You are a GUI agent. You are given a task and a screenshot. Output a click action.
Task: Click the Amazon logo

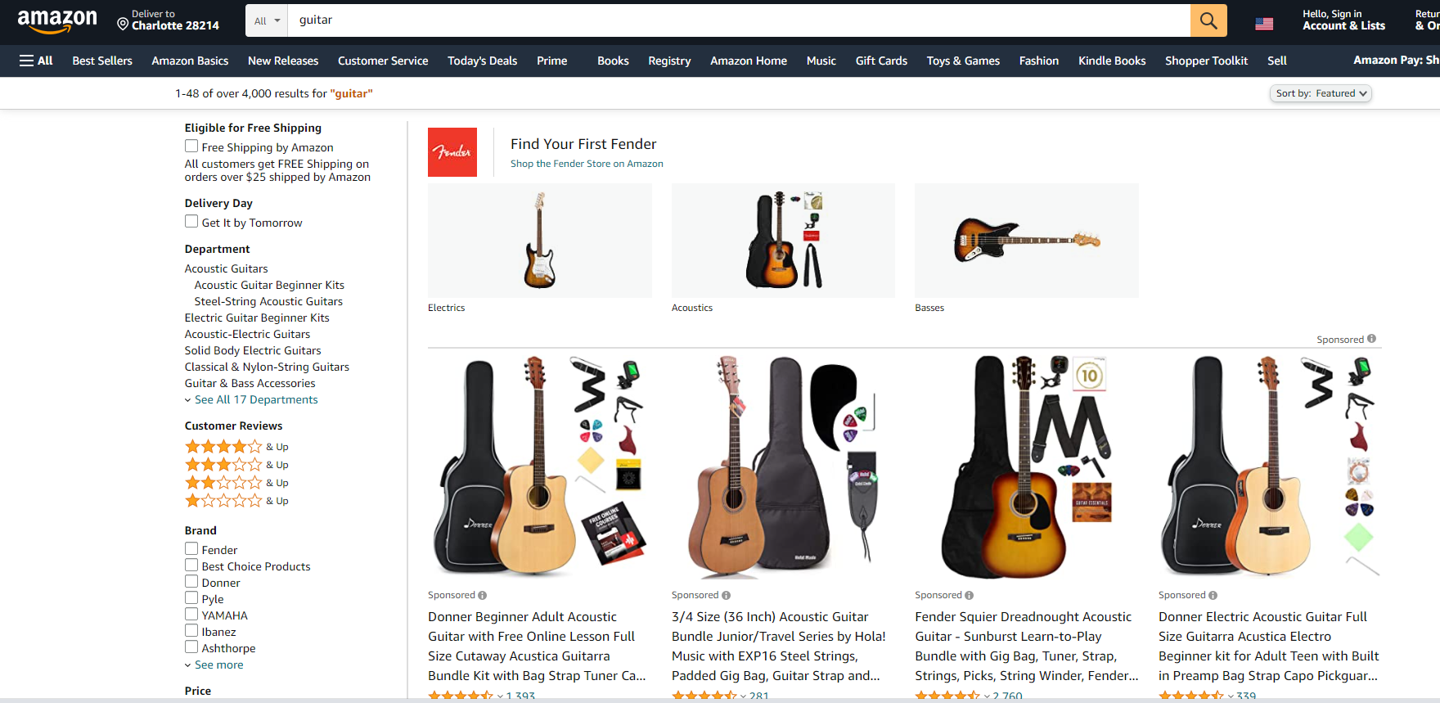point(57,20)
